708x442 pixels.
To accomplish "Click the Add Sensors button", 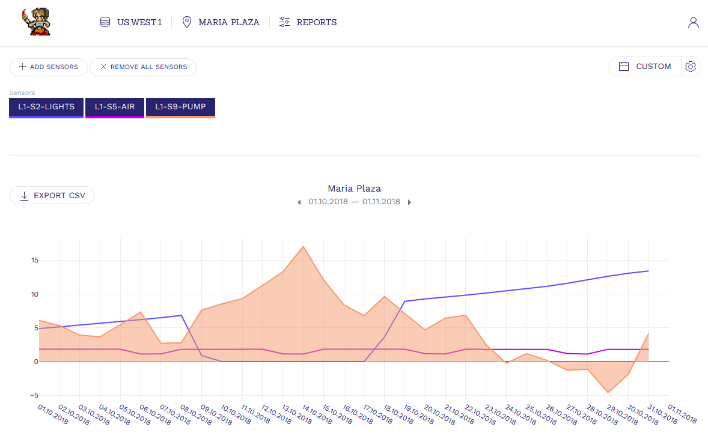I will tap(48, 67).
